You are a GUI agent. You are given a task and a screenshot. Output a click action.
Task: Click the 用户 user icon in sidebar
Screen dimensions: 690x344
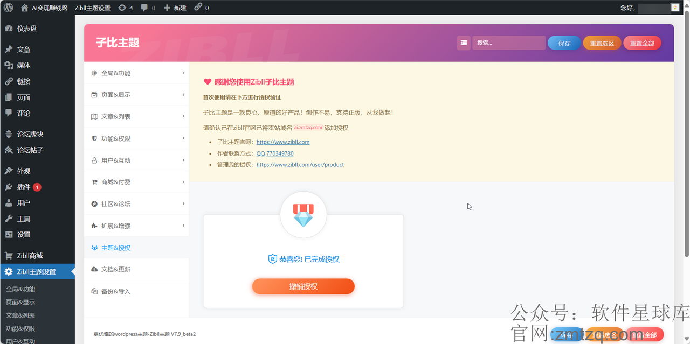9,203
